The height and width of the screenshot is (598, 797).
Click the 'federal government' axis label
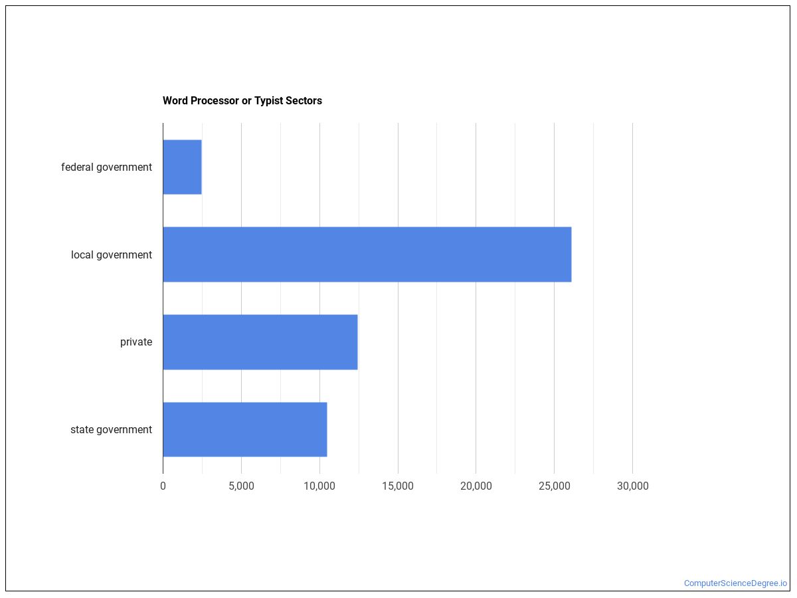tap(106, 167)
